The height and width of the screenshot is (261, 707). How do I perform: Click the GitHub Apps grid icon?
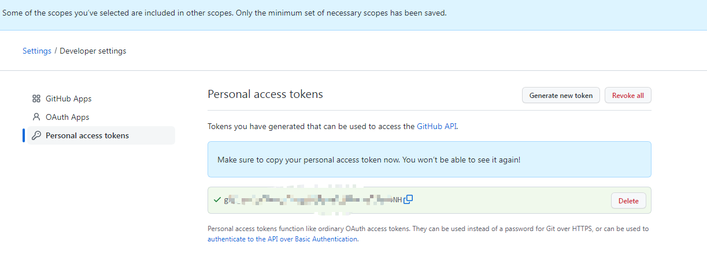click(x=36, y=99)
